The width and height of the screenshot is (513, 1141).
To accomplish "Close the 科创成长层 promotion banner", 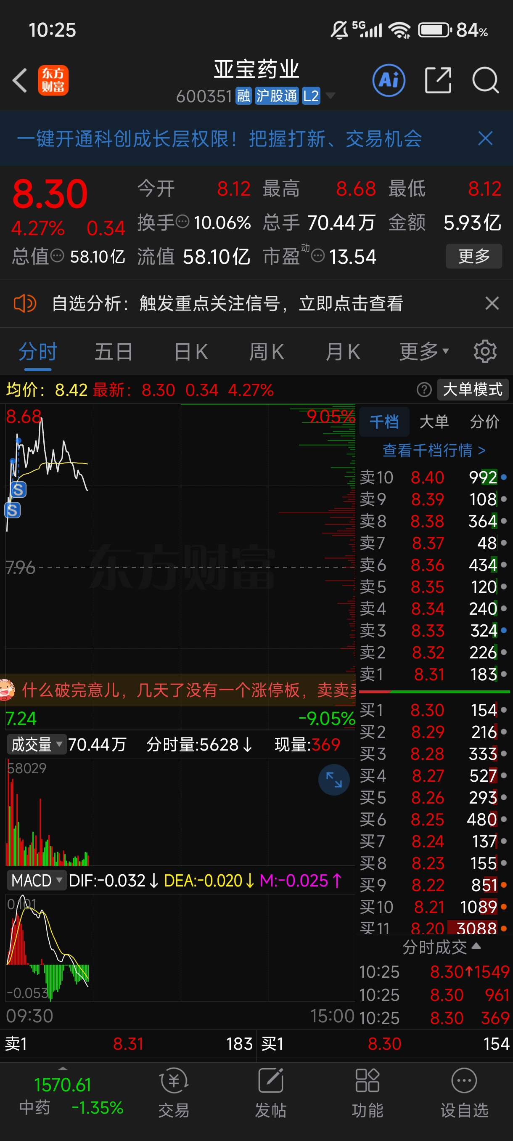I will pyautogui.click(x=486, y=138).
